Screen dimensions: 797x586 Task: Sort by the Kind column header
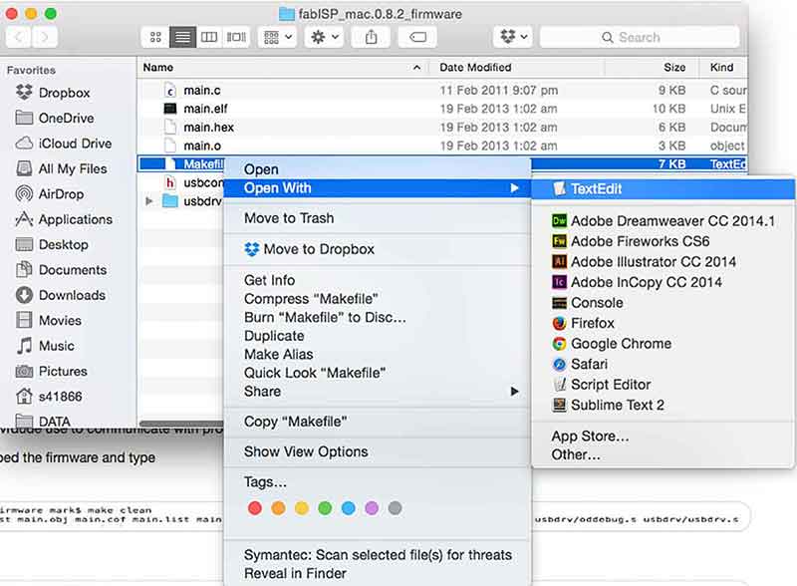721,67
